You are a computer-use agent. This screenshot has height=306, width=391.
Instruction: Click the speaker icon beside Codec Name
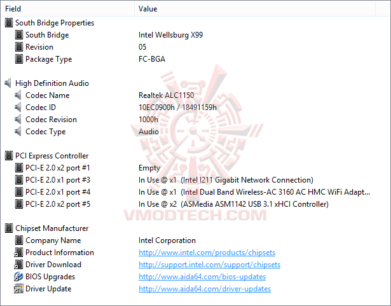click(18, 95)
